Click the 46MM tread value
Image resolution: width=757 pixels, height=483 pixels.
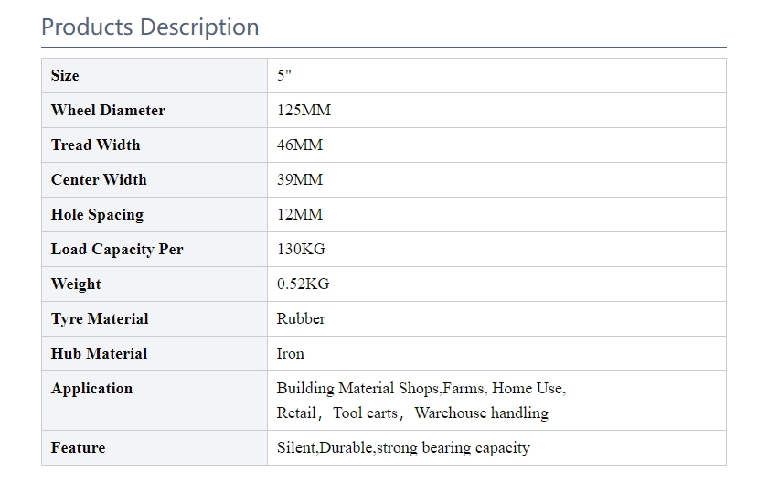point(300,145)
